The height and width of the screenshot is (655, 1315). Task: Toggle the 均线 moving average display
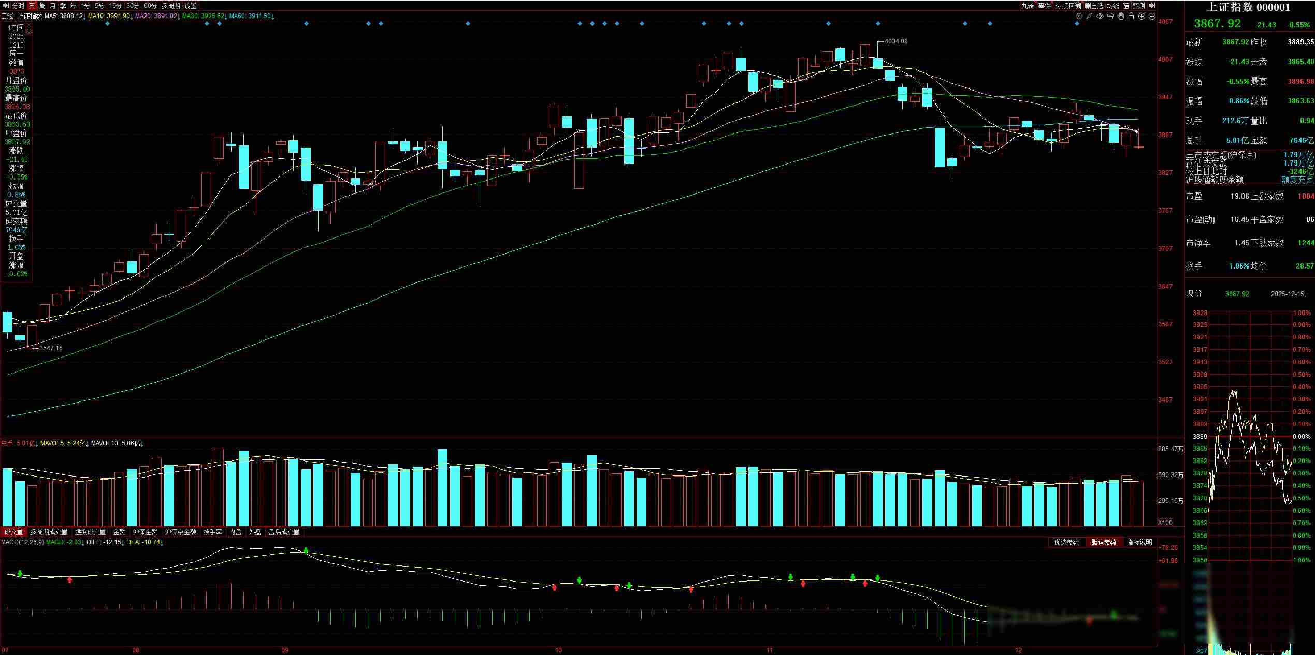point(1112,6)
